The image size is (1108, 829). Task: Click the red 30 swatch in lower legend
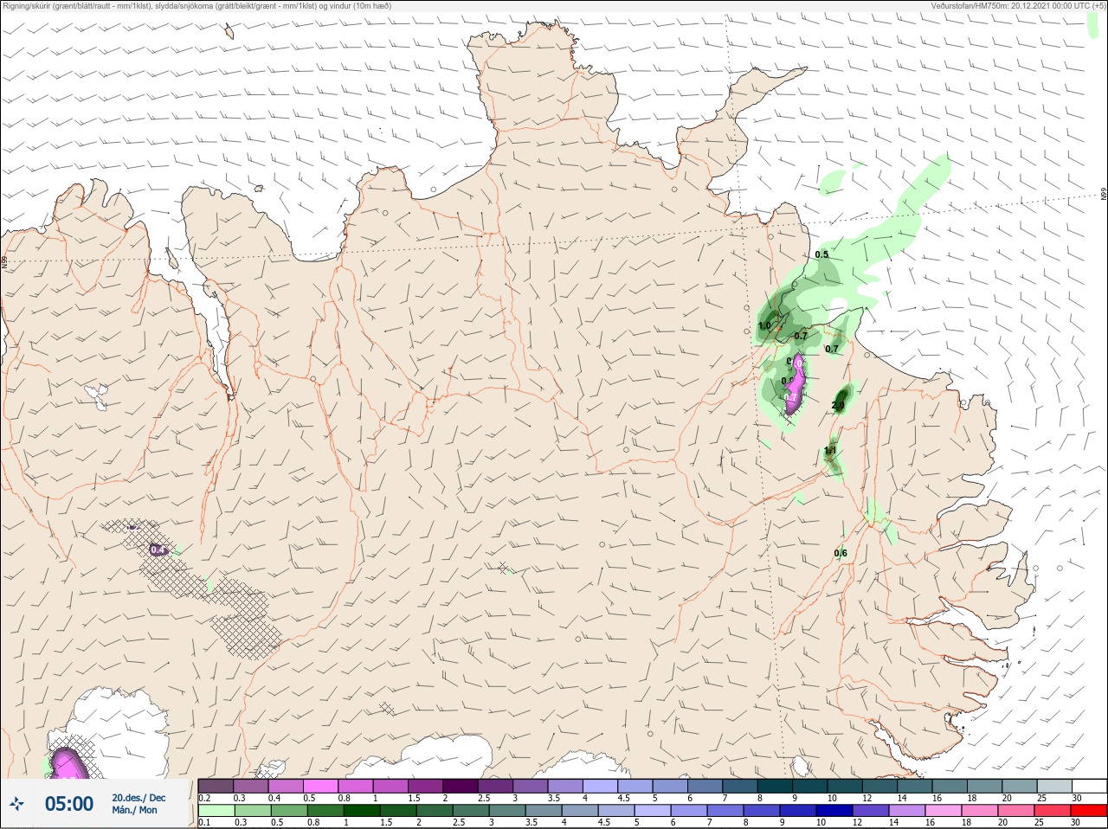pyautogui.click(x=1089, y=811)
